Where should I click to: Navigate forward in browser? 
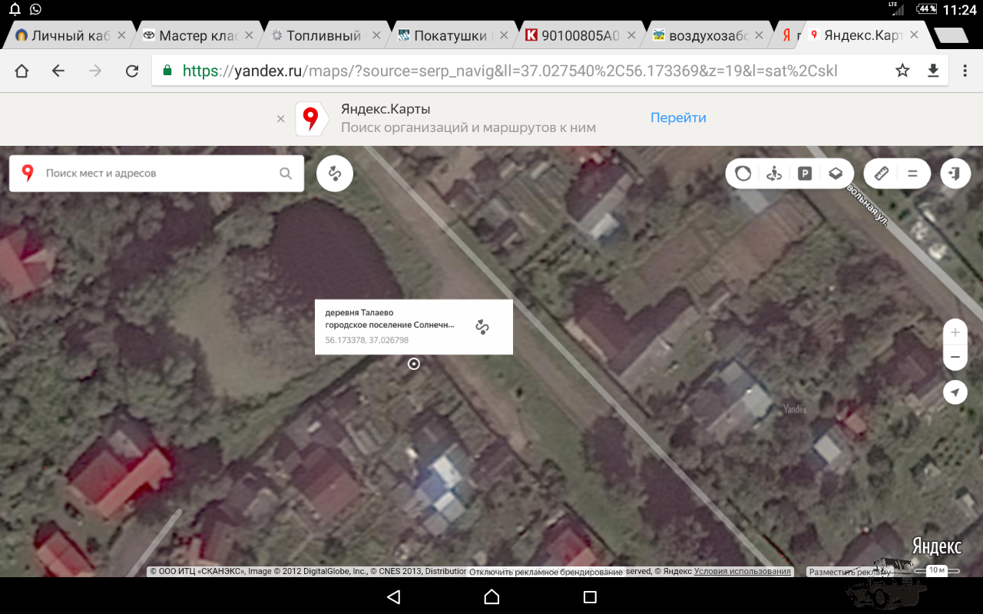point(95,71)
